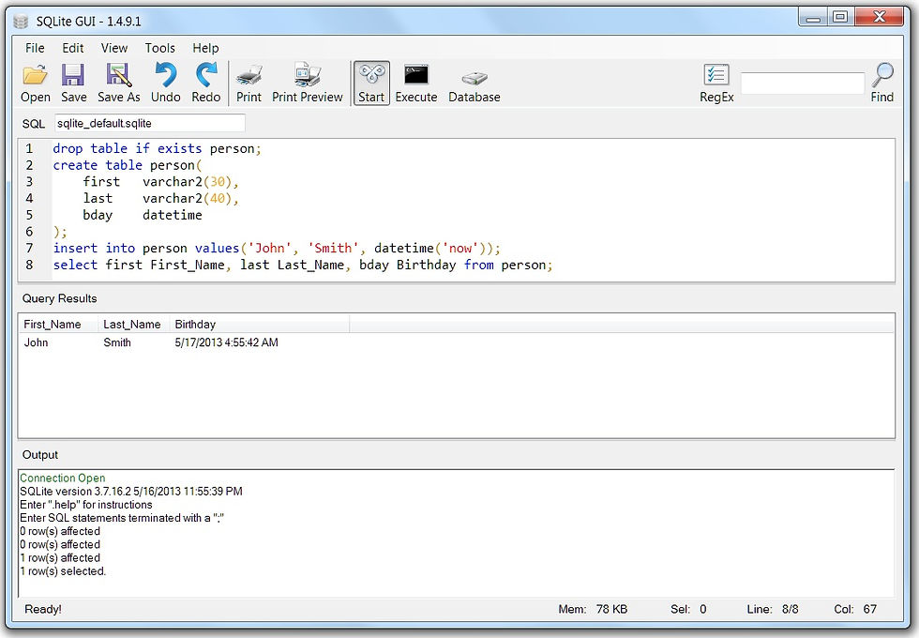The width and height of the screenshot is (919, 638).
Task: Focus the Find search text box
Action: pos(803,84)
